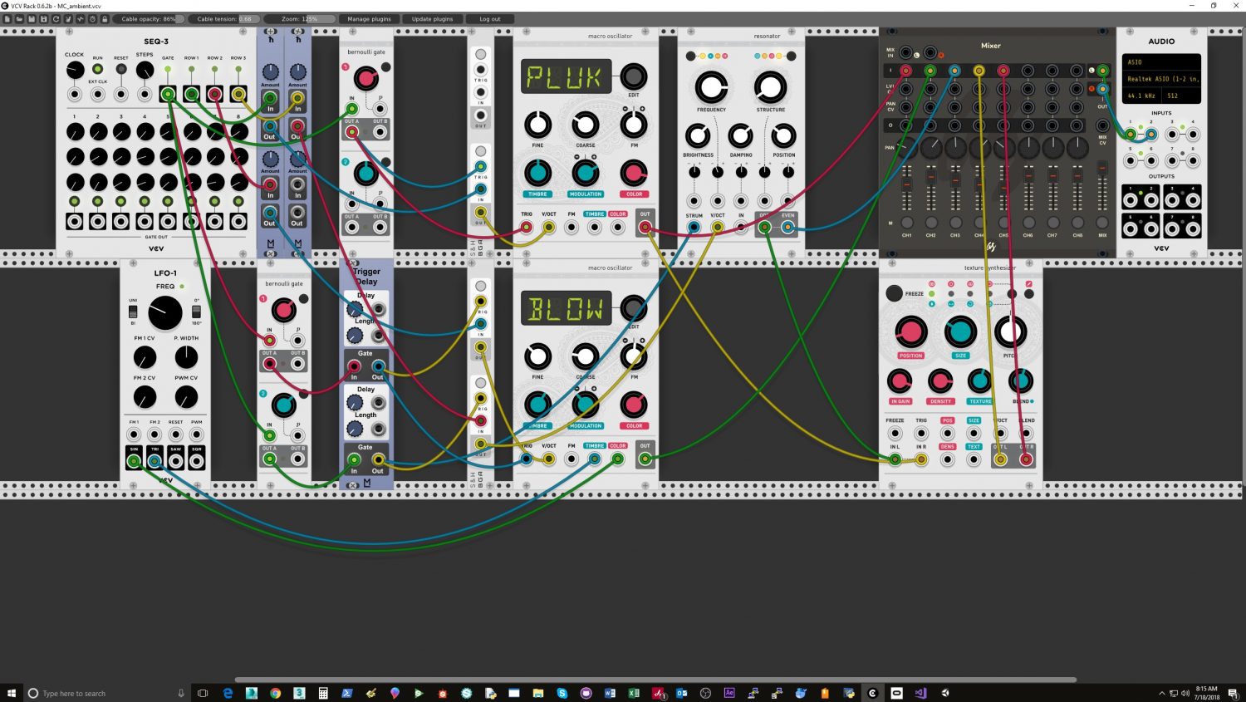The height and width of the screenshot is (702, 1246).
Task: Toggle the FREEZE button on the texture synthesizer
Action: [x=894, y=292]
